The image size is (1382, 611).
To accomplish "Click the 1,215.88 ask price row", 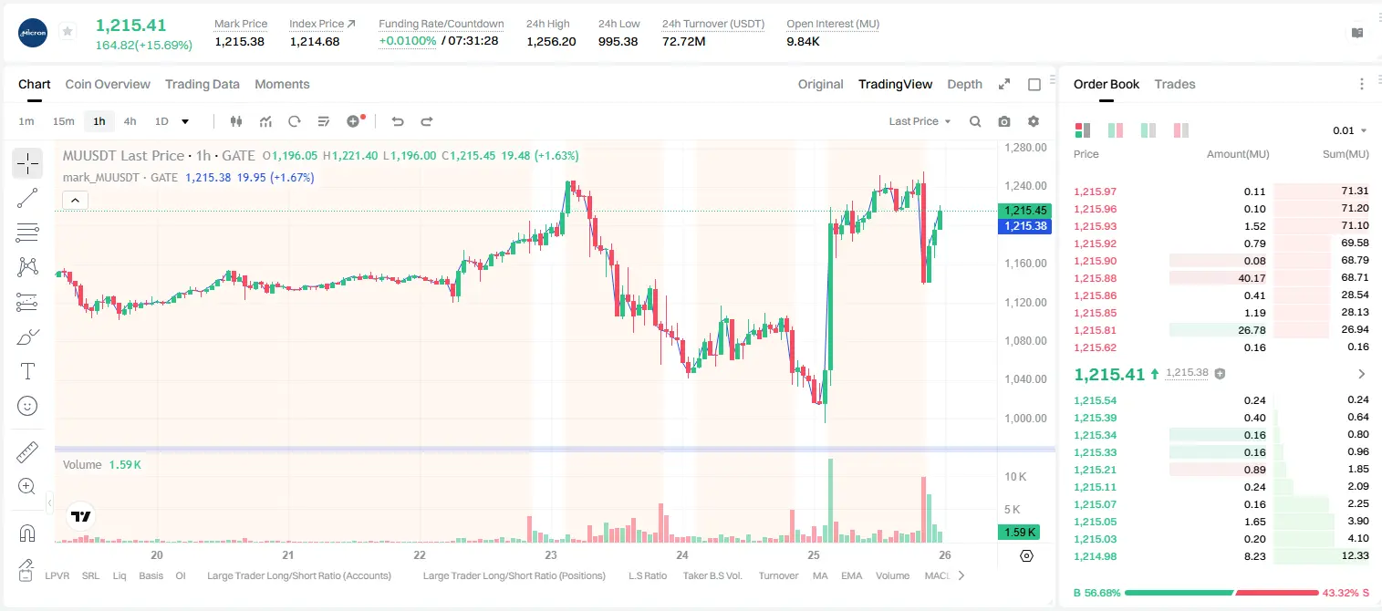I will click(1221, 278).
